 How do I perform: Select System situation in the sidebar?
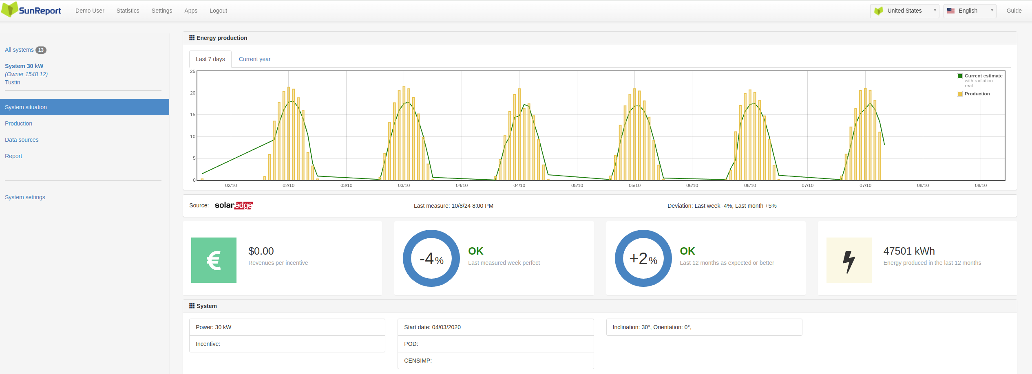point(84,107)
